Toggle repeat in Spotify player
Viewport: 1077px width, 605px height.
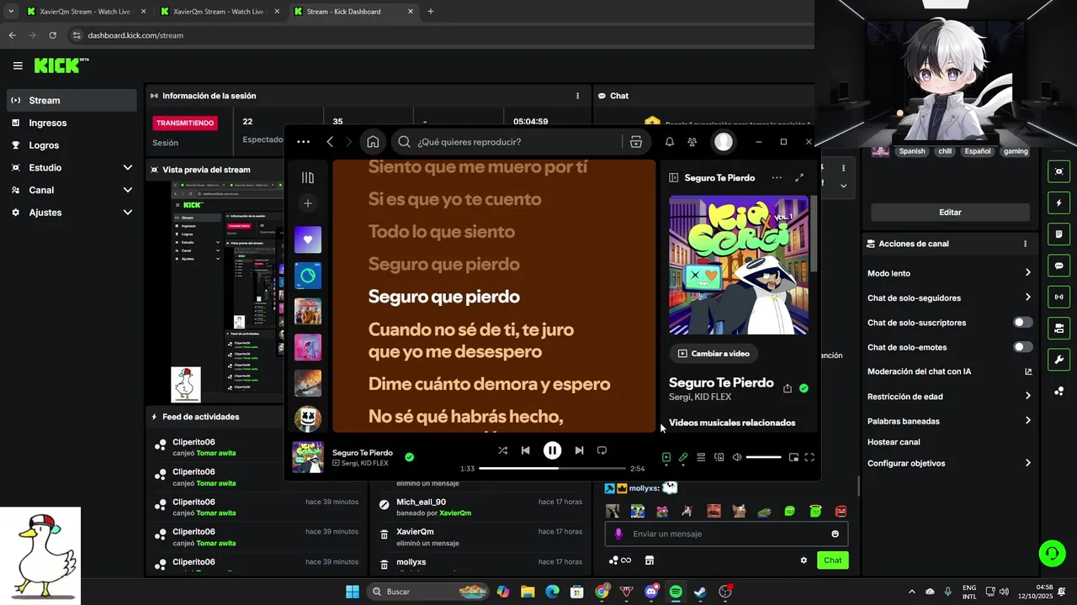click(x=602, y=450)
